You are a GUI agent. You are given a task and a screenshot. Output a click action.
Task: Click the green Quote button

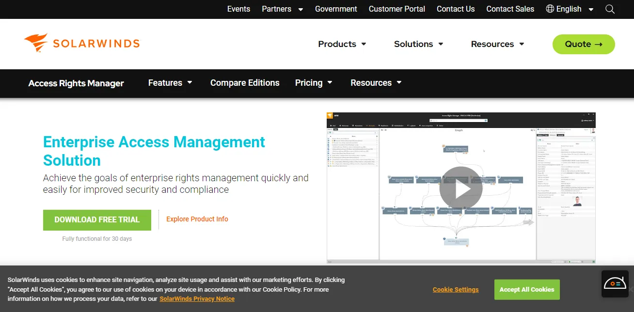click(x=584, y=44)
